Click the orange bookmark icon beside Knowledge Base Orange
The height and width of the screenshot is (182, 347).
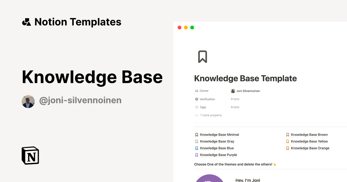tap(287, 148)
